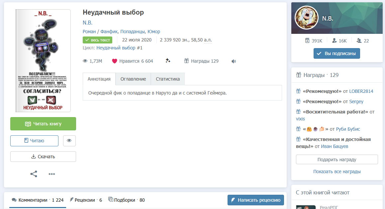This screenshot has width=385, height=209.
Task: Click the Написать рецензию button
Action: click(256, 200)
